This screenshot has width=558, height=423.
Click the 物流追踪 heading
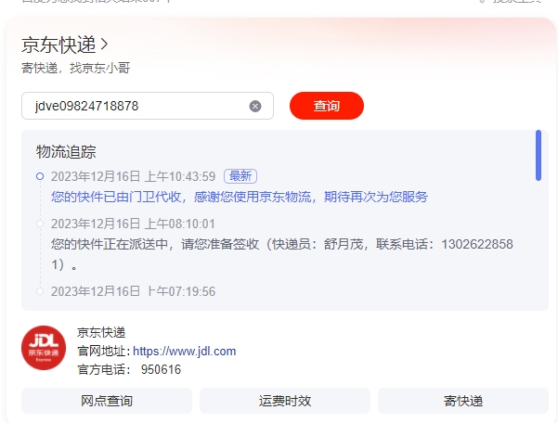66,152
